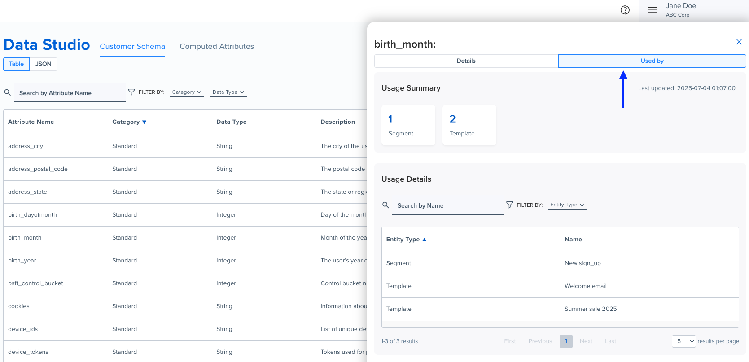Click the Next pagination button
749x362 pixels.
pyautogui.click(x=586, y=341)
